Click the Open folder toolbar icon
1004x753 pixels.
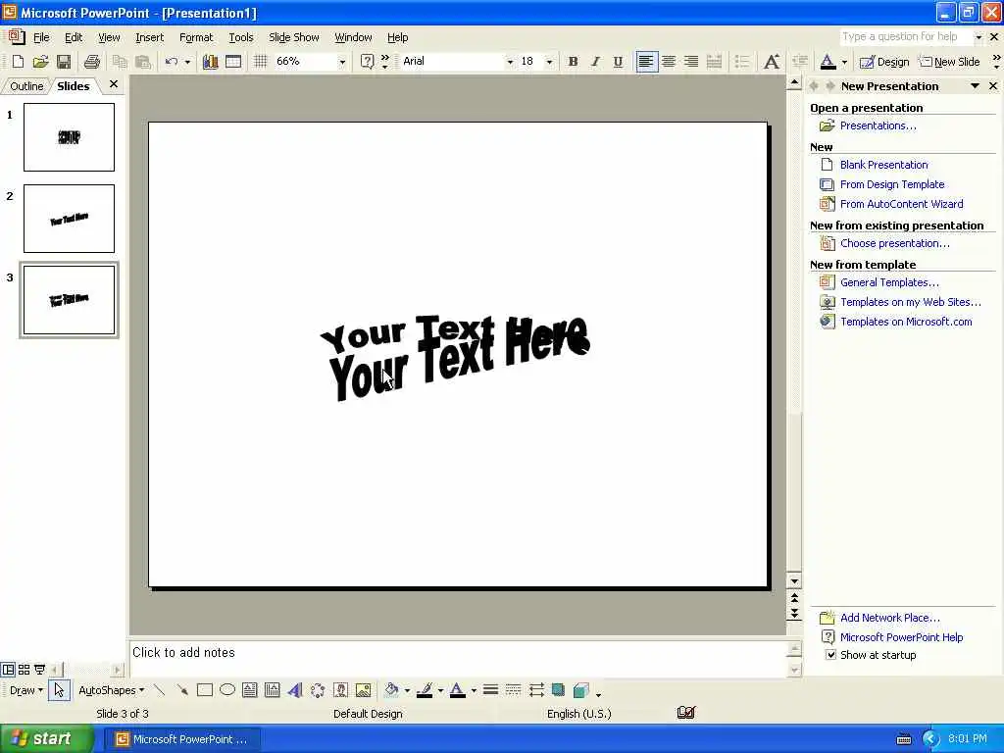click(40, 62)
